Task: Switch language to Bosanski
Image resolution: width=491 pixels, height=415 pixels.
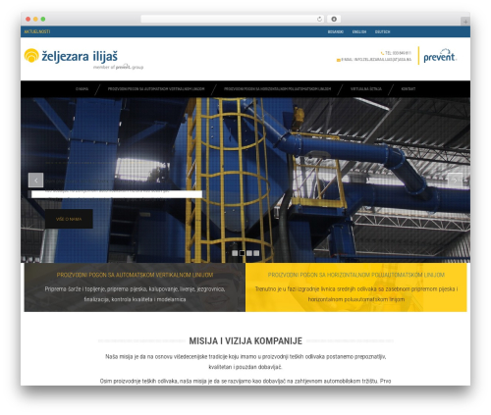Action: [x=336, y=31]
